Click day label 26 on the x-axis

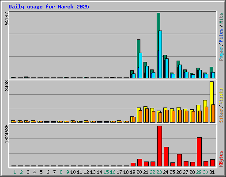[179, 172]
